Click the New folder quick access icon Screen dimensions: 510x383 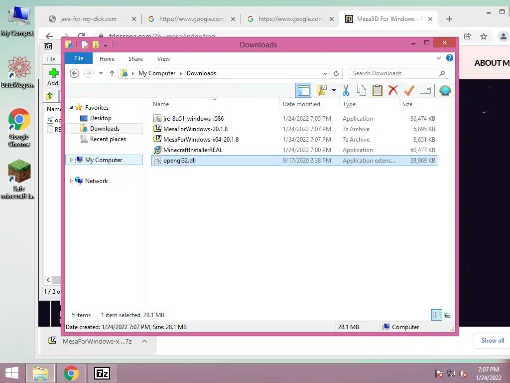[96, 44]
